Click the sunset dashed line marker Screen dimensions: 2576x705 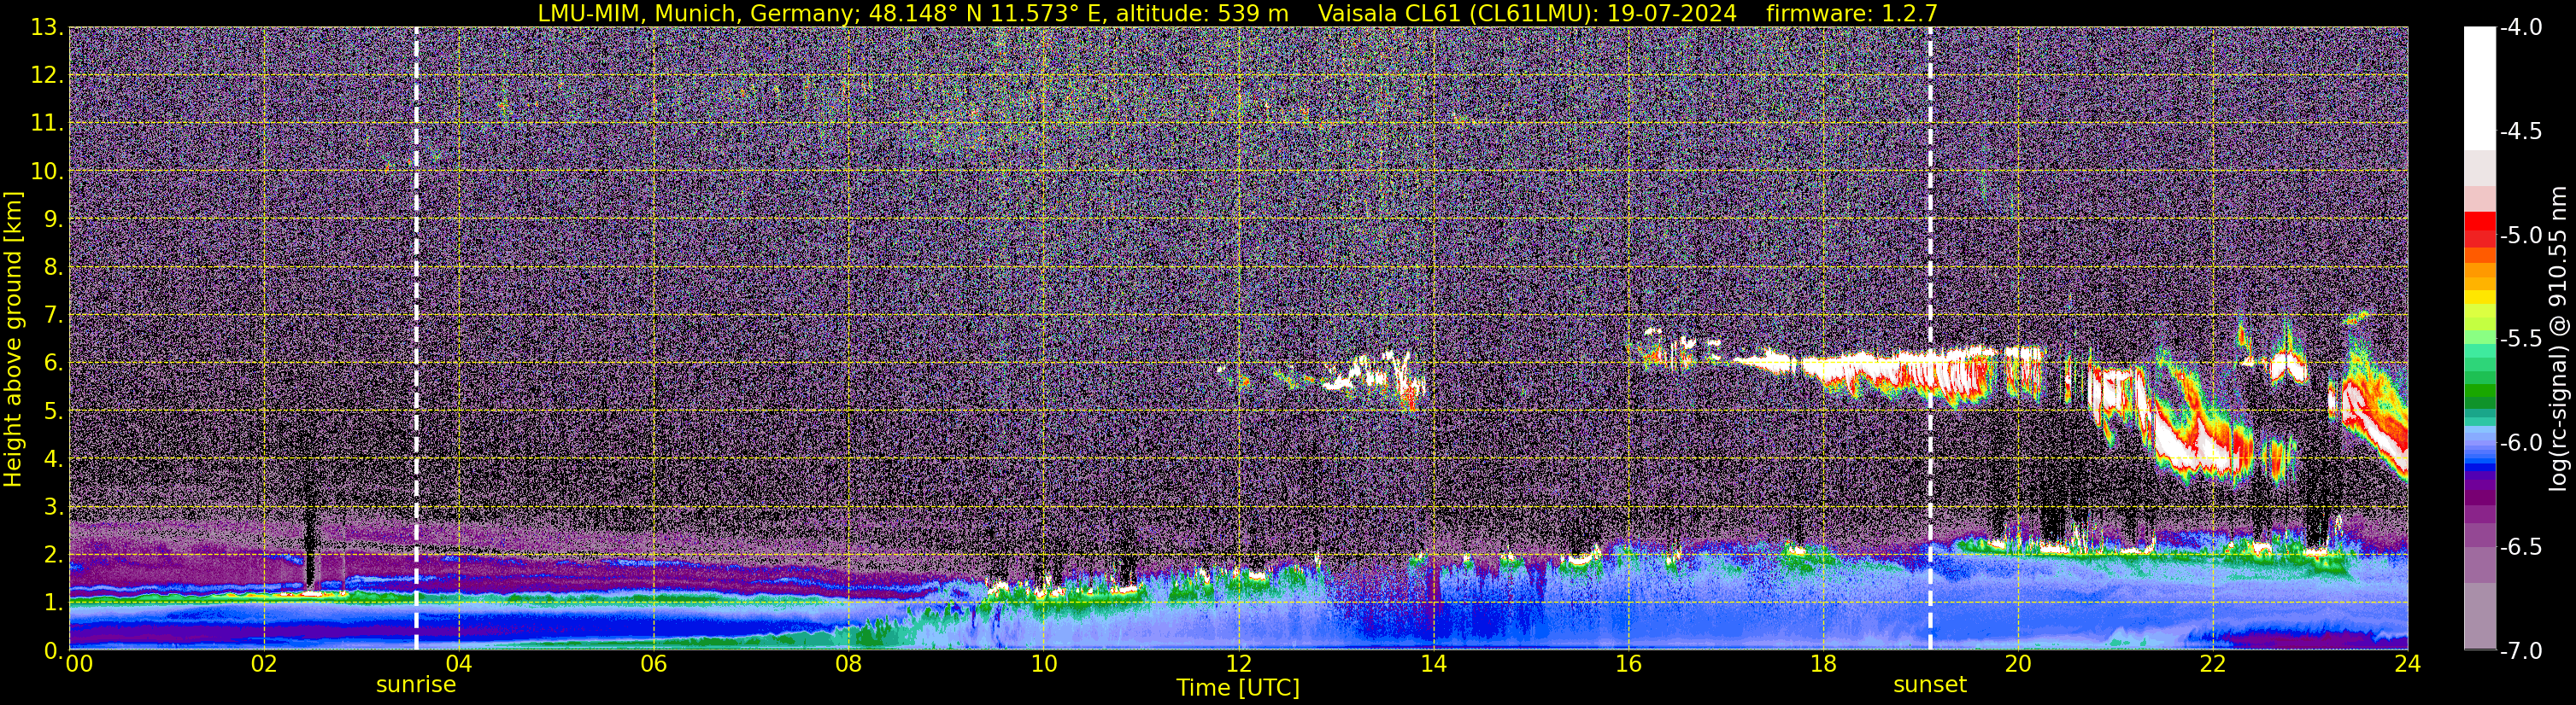pyautogui.click(x=1930, y=339)
